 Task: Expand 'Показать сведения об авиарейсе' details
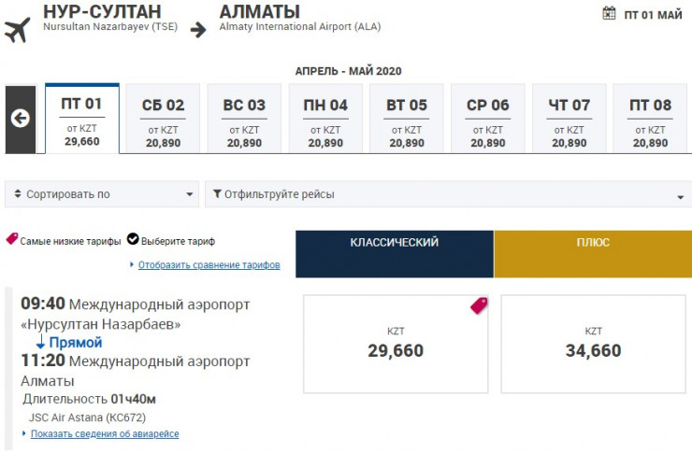point(105,434)
